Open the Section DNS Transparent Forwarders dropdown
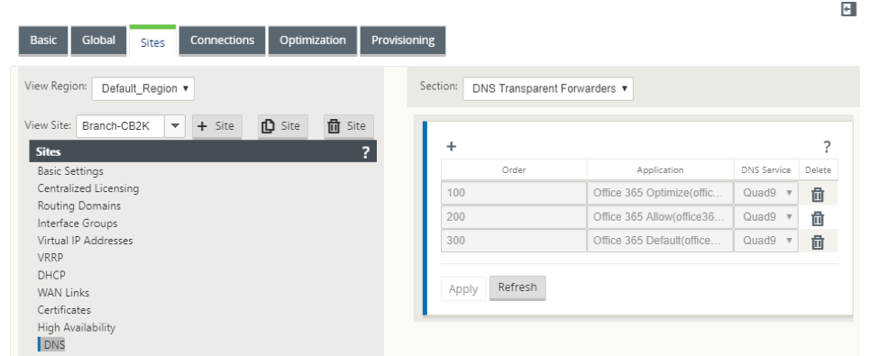878x356 pixels. coord(548,88)
